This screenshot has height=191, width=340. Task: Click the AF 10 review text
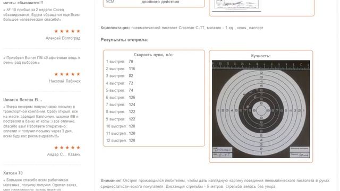41,15
